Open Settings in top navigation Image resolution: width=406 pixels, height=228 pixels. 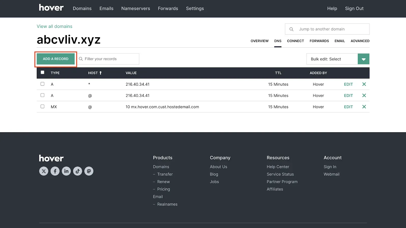click(x=195, y=8)
